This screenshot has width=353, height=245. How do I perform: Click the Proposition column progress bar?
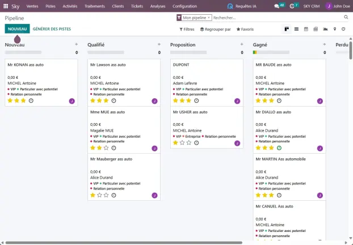click(188, 52)
